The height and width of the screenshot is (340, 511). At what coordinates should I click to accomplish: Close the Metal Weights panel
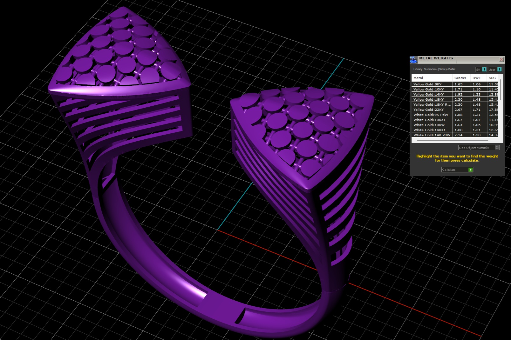click(x=501, y=60)
